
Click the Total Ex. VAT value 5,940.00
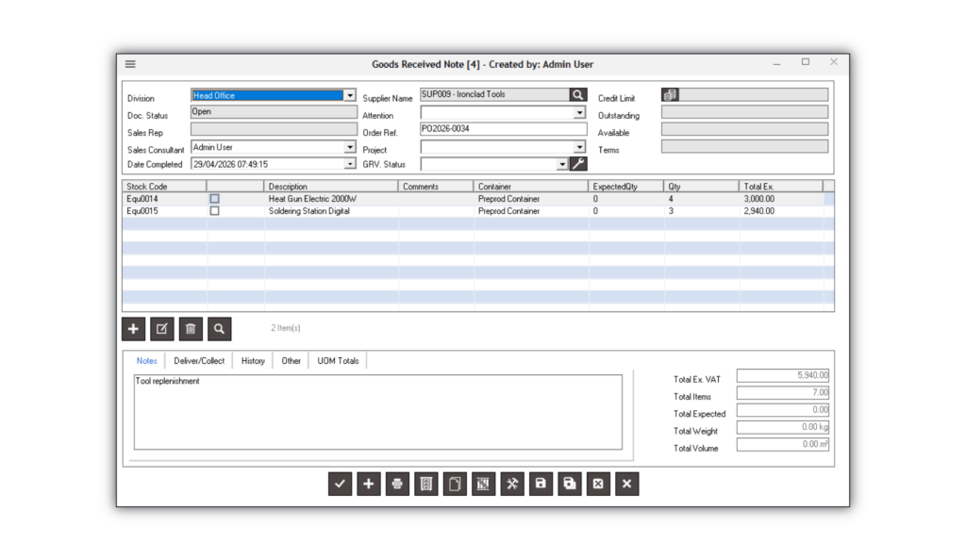click(782, 375)
